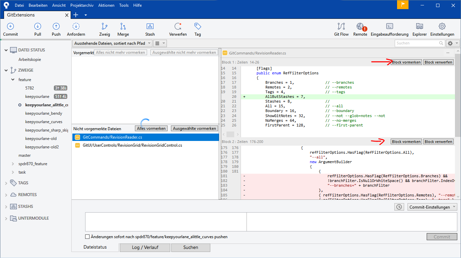
Task: Click the clock history icon above commit message
Action: (x=399, y=207)
